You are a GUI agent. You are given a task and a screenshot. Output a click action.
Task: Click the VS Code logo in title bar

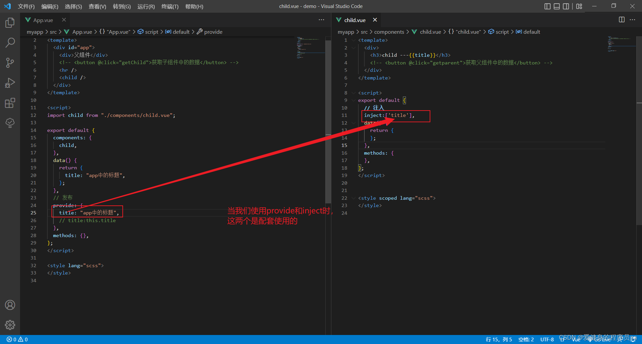7,6
